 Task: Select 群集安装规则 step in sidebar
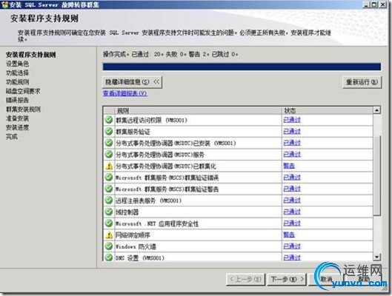pos(23,109)
